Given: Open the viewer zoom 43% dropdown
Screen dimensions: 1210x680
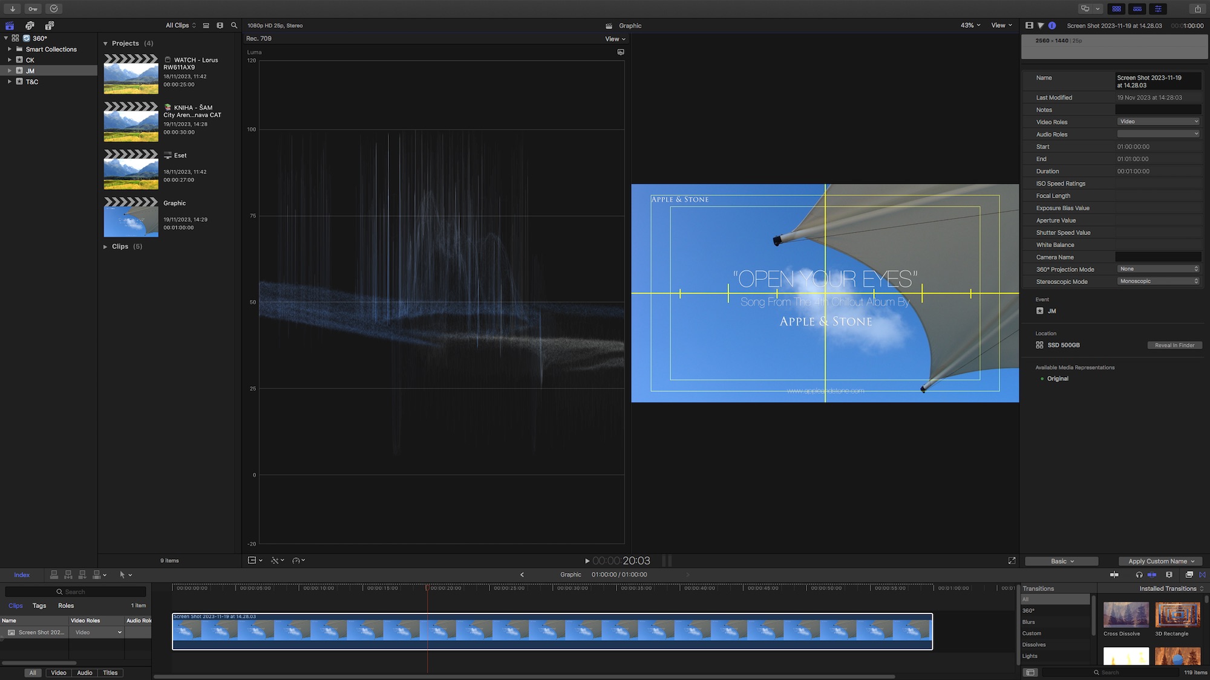Looking at the screenshot, I should tap(970, 25).
